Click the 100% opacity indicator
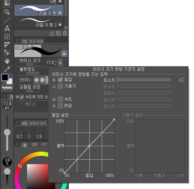The height and width of the screenshot is (189, 194). pos(7,162)
